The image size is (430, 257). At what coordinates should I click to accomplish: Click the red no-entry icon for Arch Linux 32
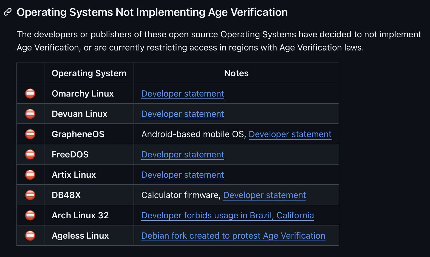[x=30, y=215]
